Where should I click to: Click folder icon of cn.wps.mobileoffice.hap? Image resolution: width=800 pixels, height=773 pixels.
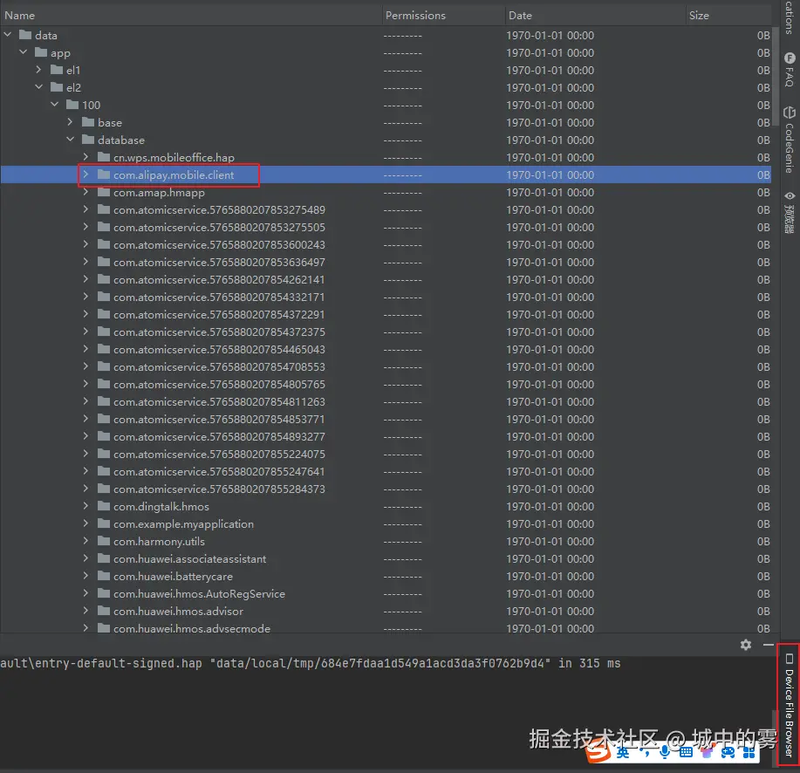(x=104, y=157)
